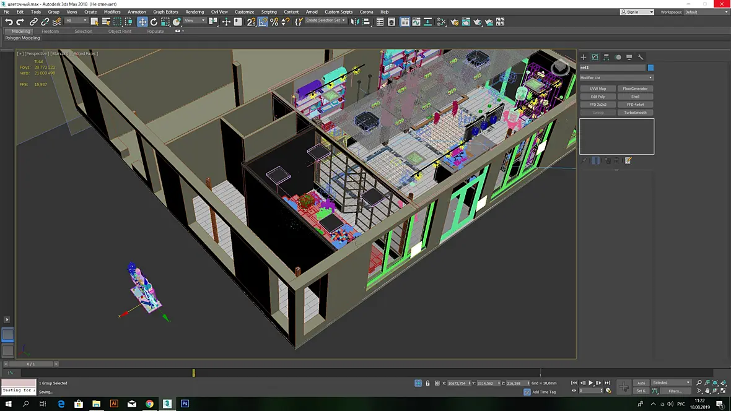Toggle the selection lock padlock
The height and width of the screenshot is (411, 731).
tap(427, 383)
